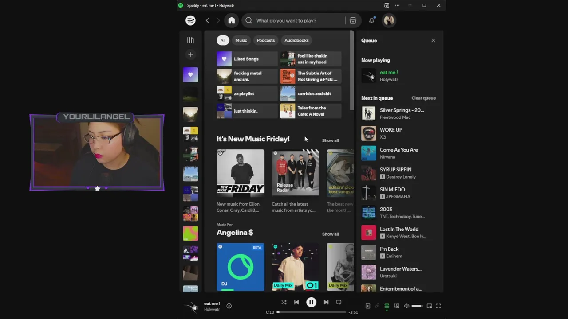Toggle the green Queue icon

pyautogui.click(x=387, y=306)
